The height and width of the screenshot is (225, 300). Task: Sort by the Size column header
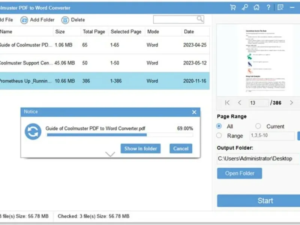60,31
